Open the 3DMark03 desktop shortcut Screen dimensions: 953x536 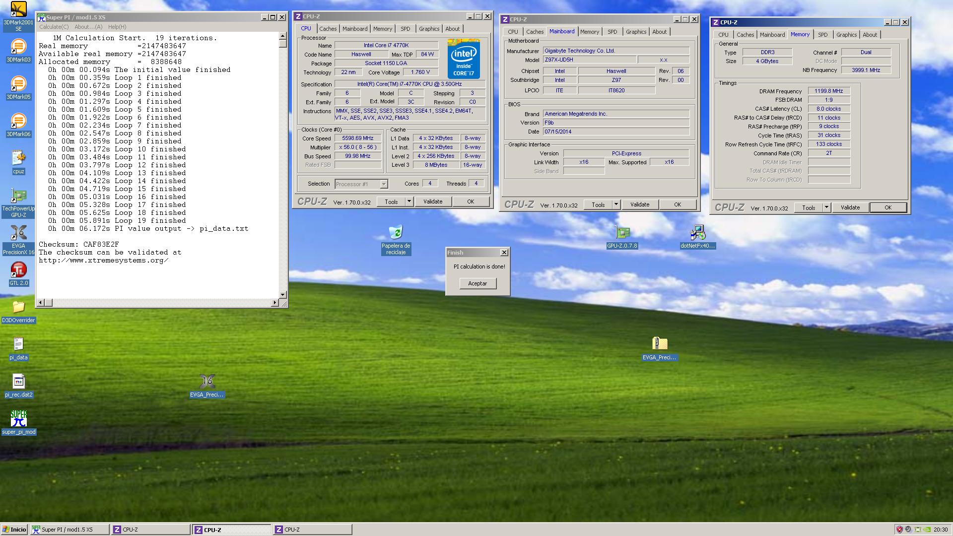click(x=18, y=51)
